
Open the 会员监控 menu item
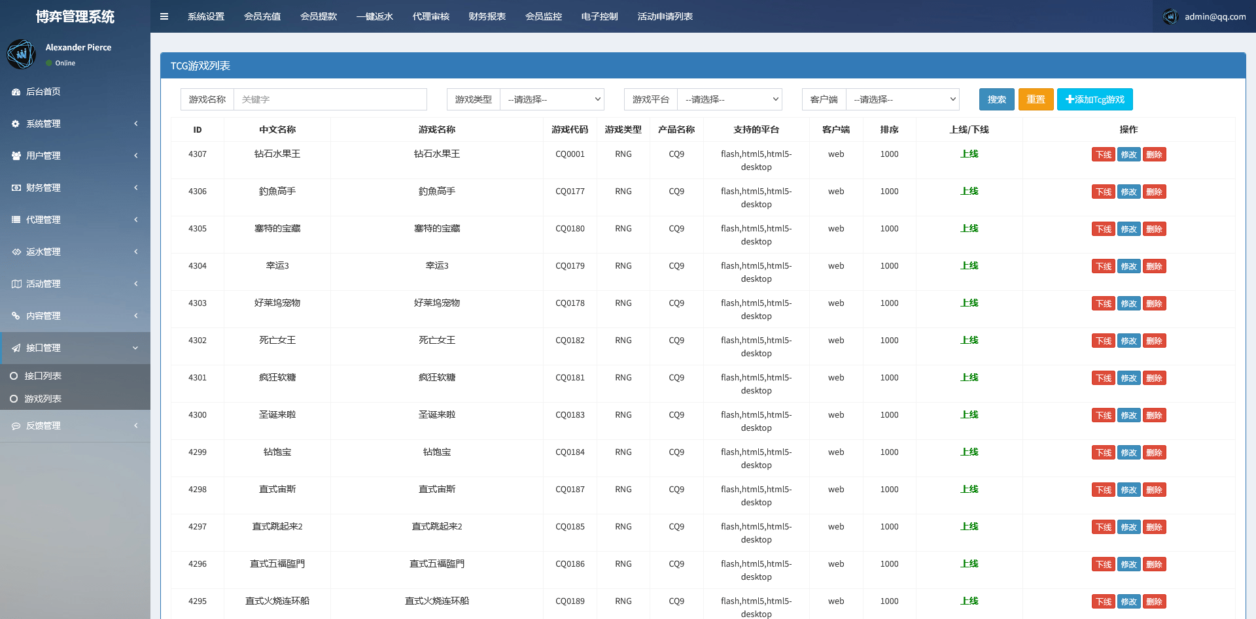[543, 16]
